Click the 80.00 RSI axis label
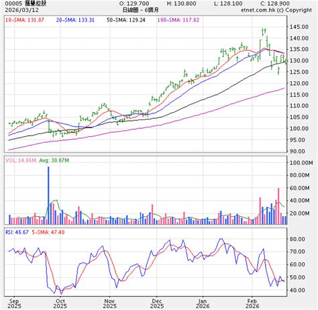This screenshot has height=310, width=318. pos(297,239)
